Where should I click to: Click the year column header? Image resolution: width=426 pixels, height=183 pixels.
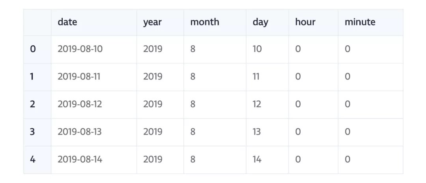152,22
